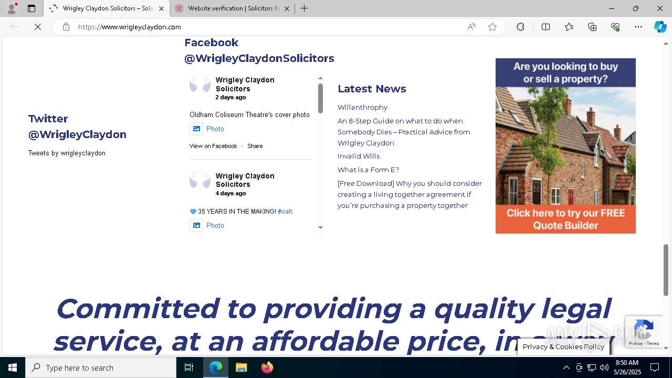Click the reCAPTCHA badge
Screen dimensions: 672x378
[644, 331]
